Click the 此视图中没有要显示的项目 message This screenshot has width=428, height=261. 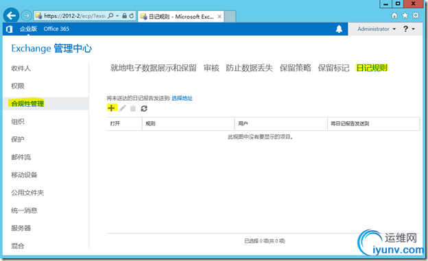click(x=261, y=137)
